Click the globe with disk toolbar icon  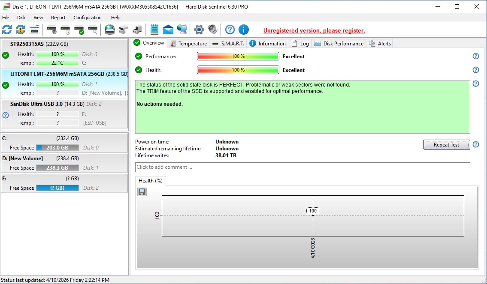110,30
